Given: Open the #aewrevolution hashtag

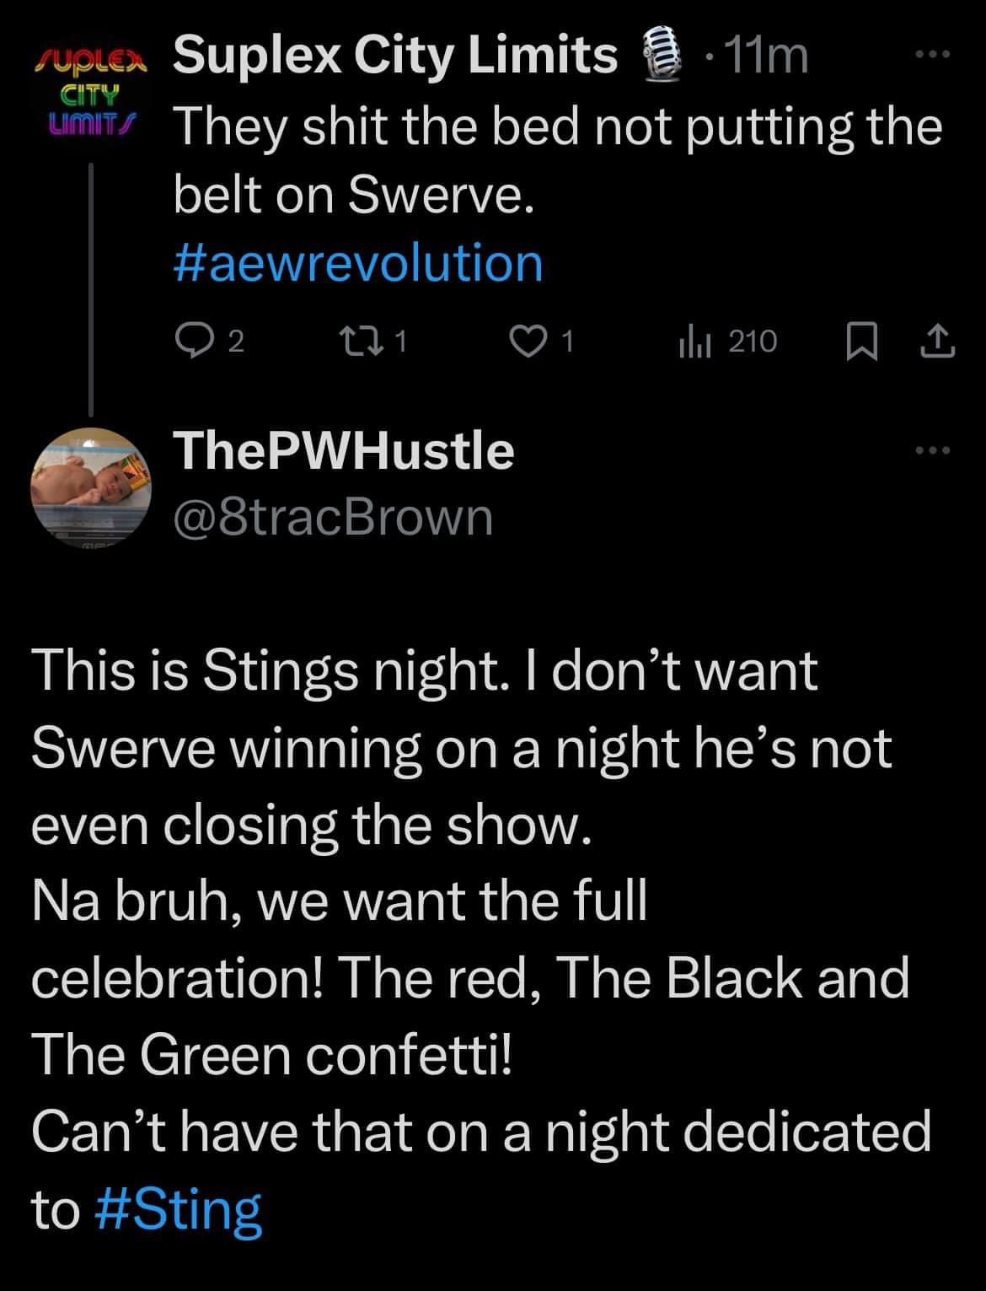Looking at the screenshot, I should coord(358,262).
